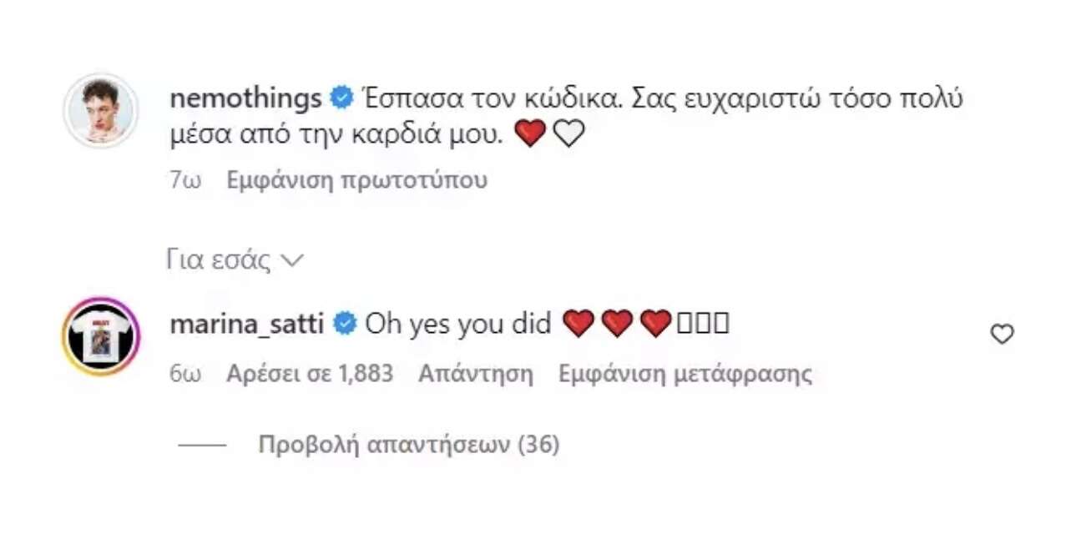Expand 'Προβολή απαντήσεων (36)' replies
Image resolution: width=1071 pixels, height=534 pixels.
pyautogui.click(x=408, y=445)
